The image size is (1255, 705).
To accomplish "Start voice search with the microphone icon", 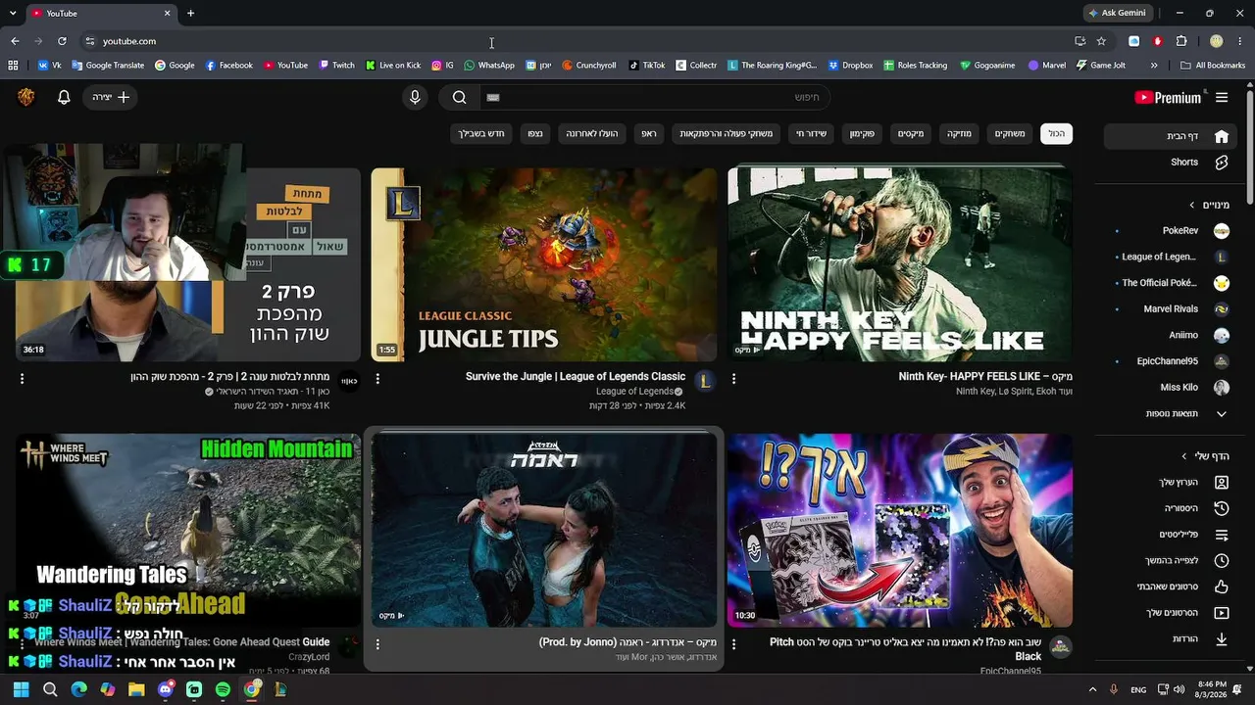I will (415, 97).
